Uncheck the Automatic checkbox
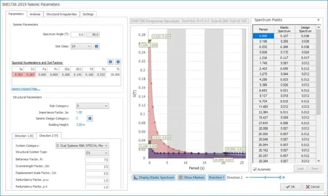This screenshot has width=328, height=196. tap(255, 169)
